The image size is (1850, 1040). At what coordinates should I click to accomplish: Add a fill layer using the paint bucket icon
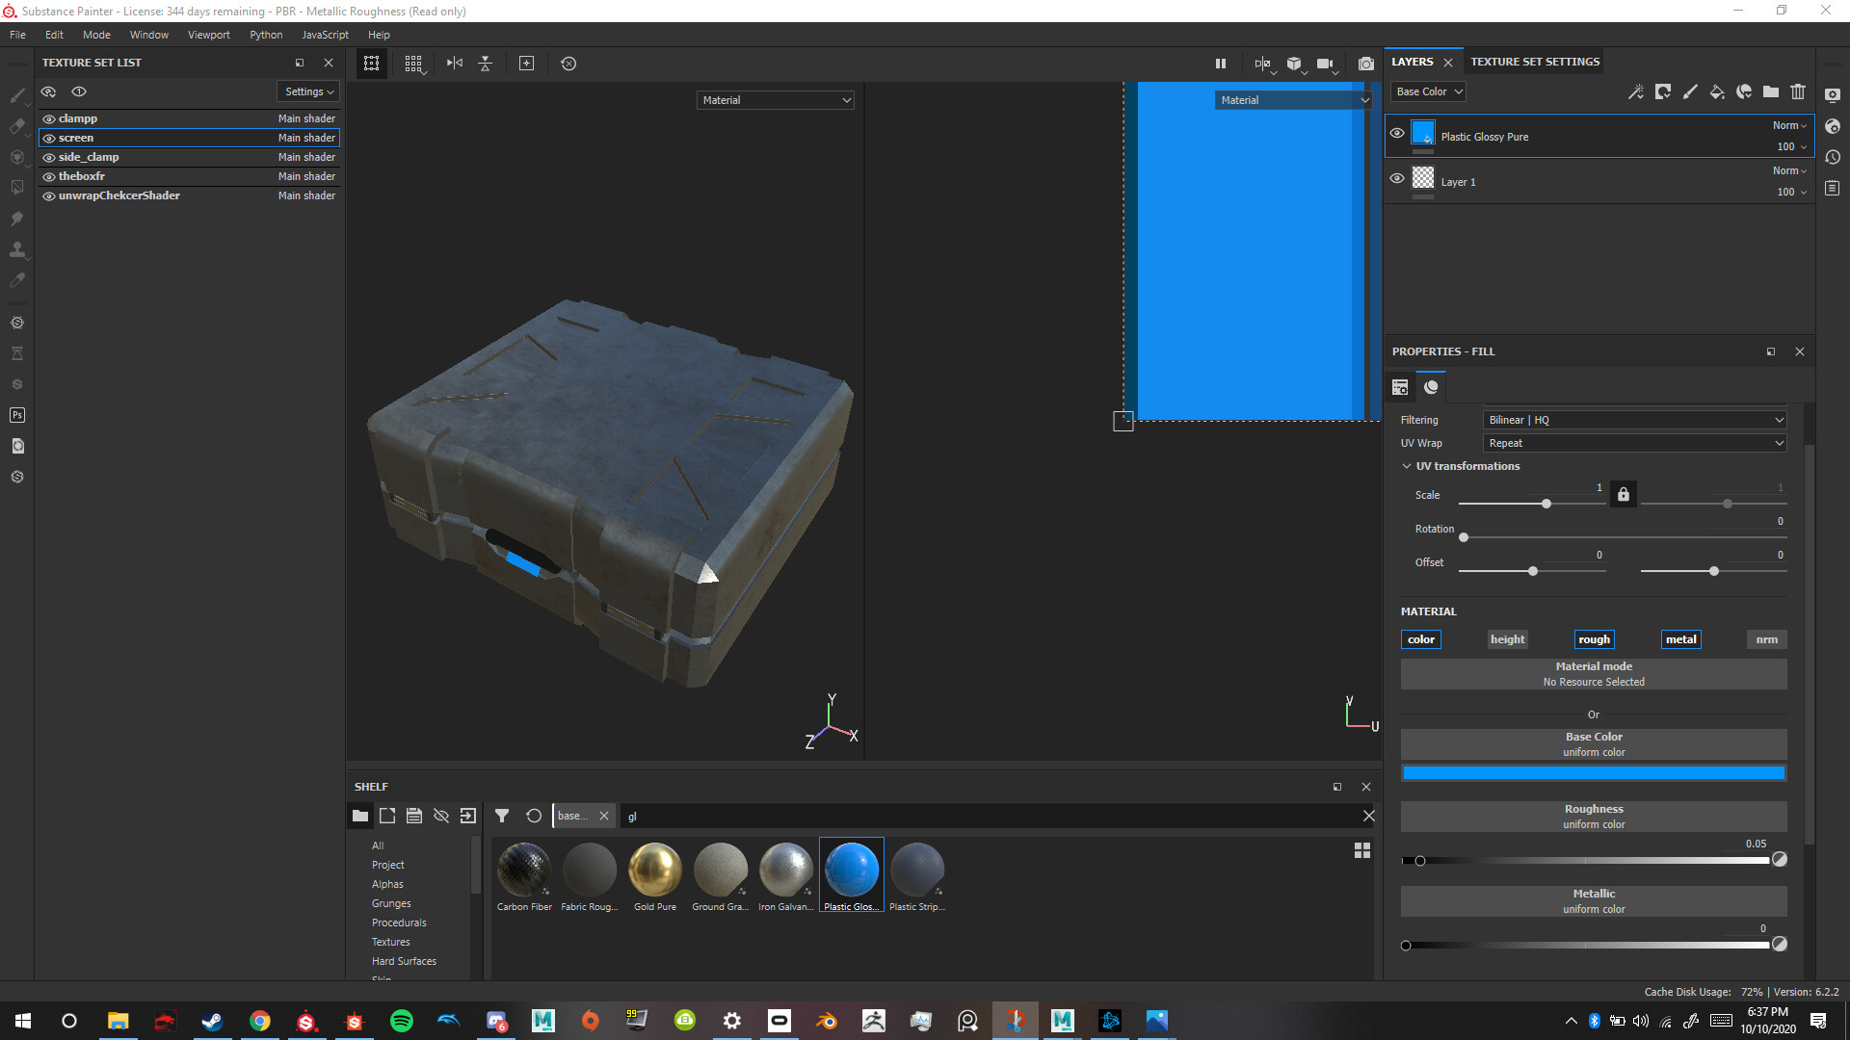pyautogui.click(x=1717, y=91)
